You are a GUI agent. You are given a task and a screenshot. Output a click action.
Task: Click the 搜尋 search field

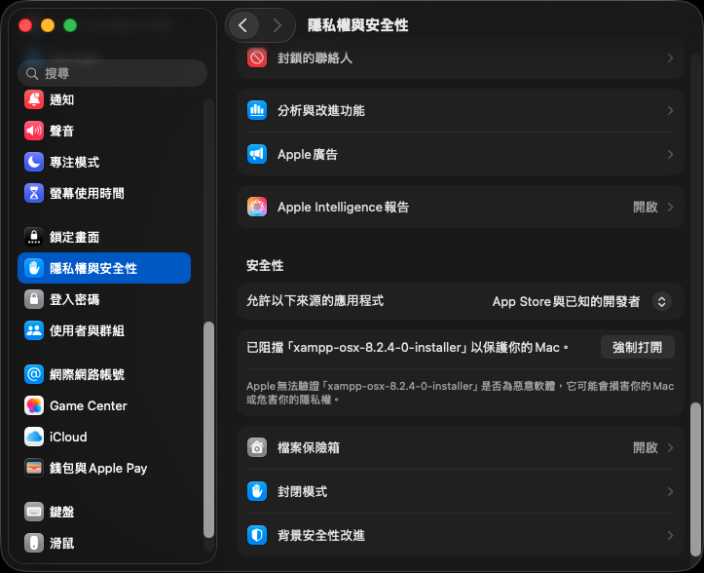pyautogui.click(x=112, y=73)
